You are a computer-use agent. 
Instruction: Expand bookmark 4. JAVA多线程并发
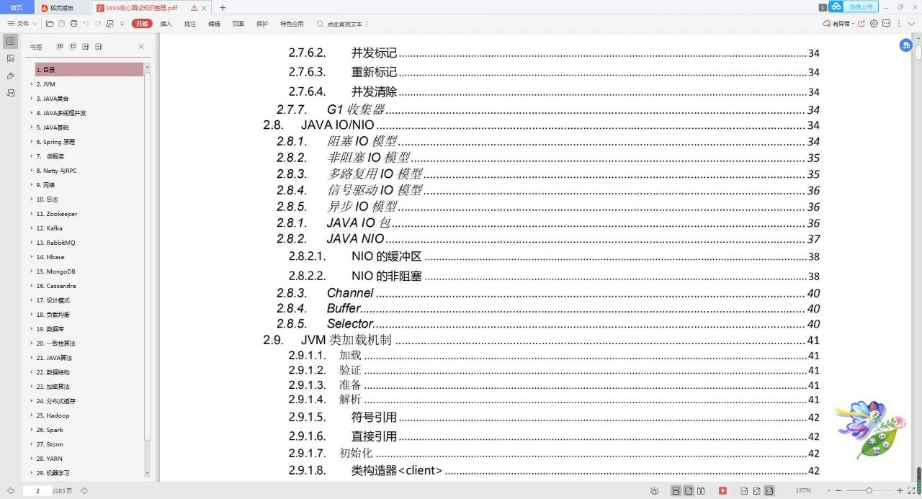point(32,113)
